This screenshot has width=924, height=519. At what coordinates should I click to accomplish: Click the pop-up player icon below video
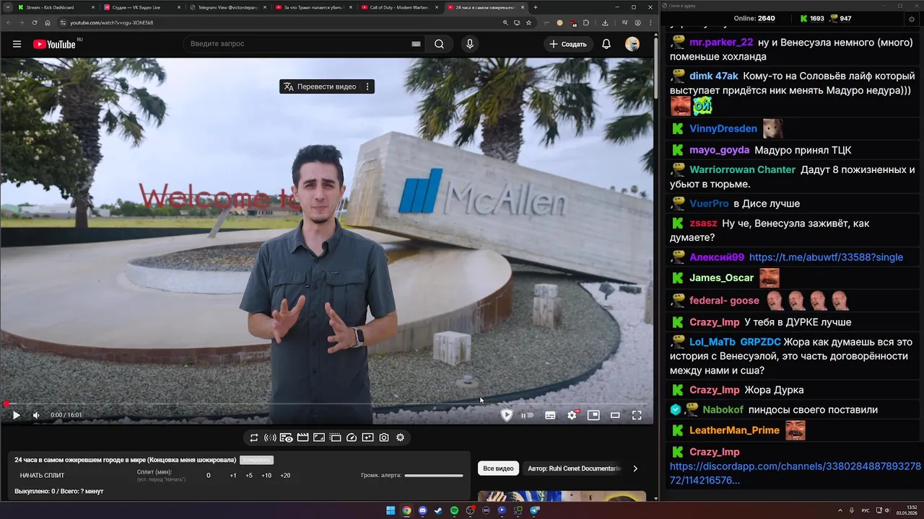pyautogui.click(x=335, y=438)
